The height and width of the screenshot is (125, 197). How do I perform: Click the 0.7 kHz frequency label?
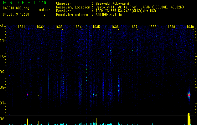[3, 103]
